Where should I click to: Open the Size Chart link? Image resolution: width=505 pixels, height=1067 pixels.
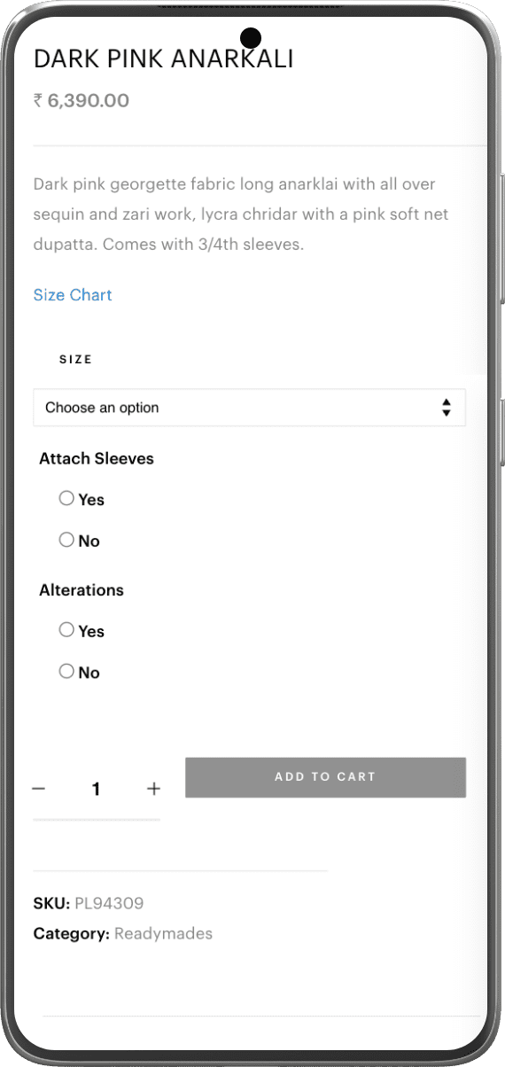pyautogui.click(x=73, y=295)
